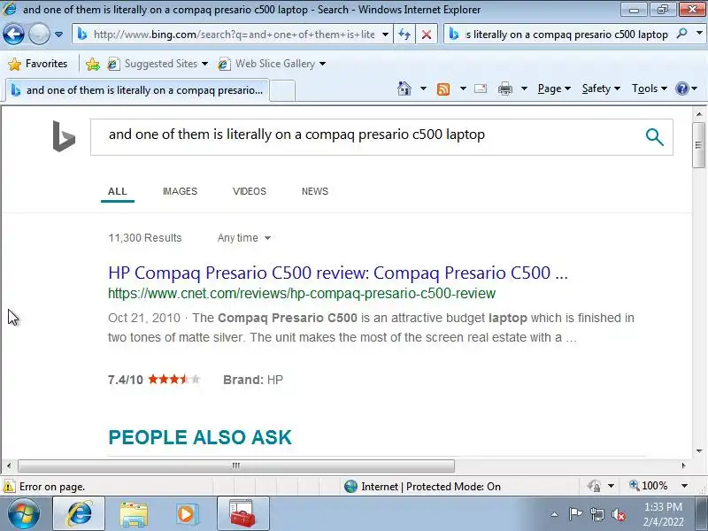
Task: Click the horizontal scrollbar right arrow
Action: tap(683, 466)
